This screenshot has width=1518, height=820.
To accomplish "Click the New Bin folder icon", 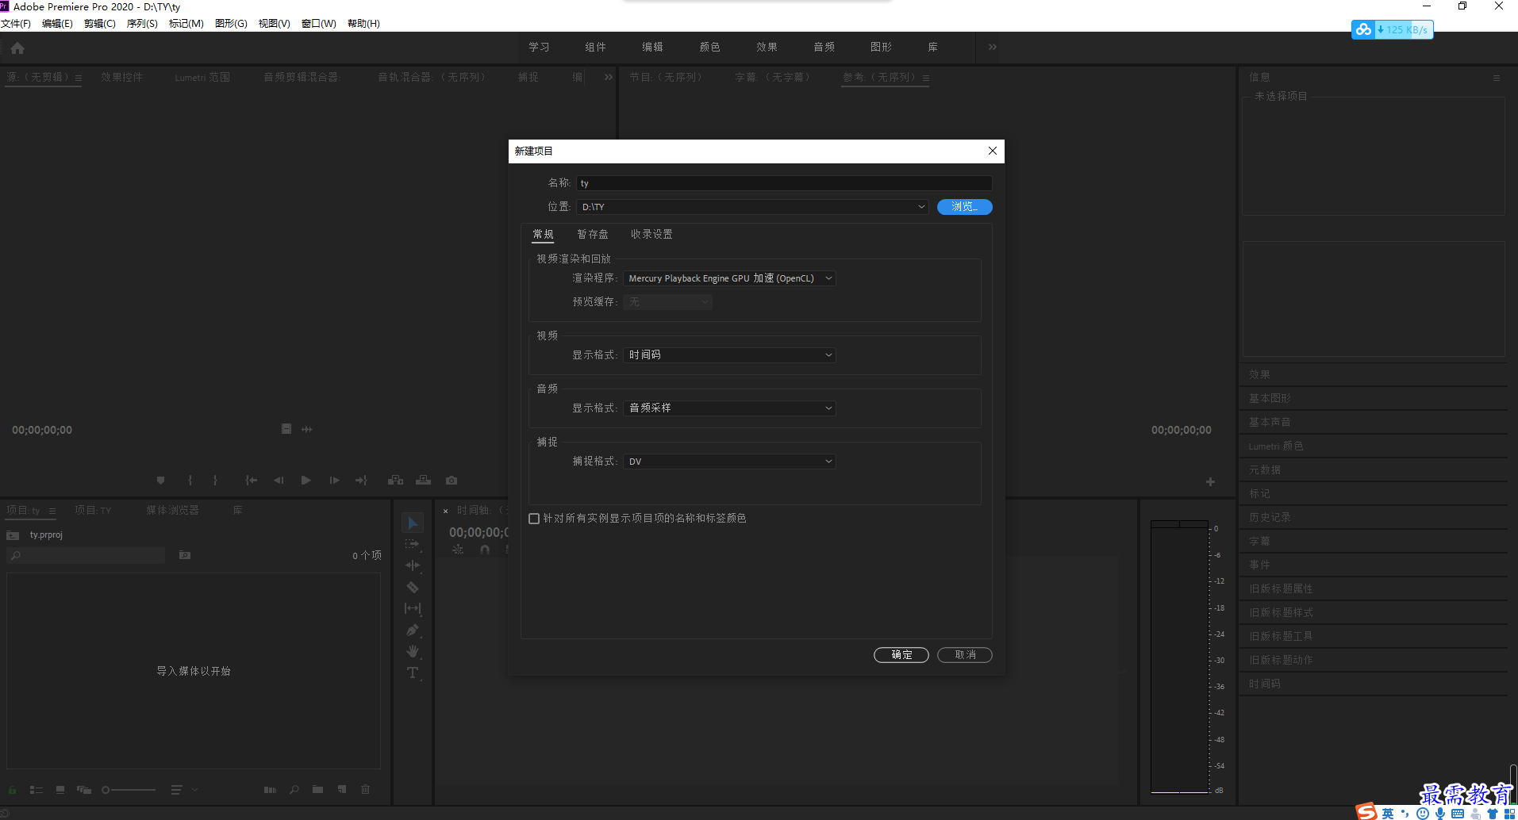I will [318, 790].
